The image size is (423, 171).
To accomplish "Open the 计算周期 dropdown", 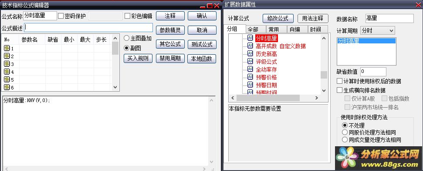I will (378, 30).
